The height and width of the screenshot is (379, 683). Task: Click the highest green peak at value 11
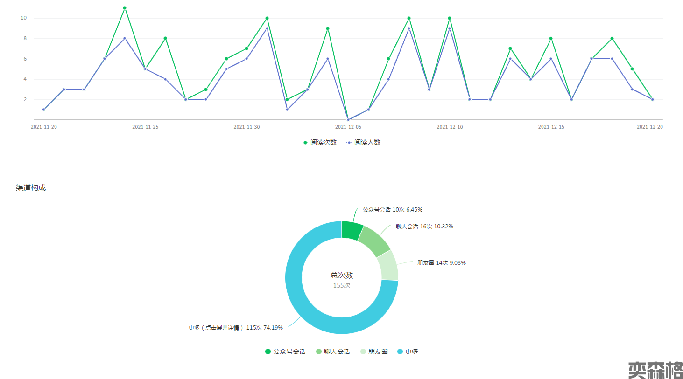(x=125, y=8)
